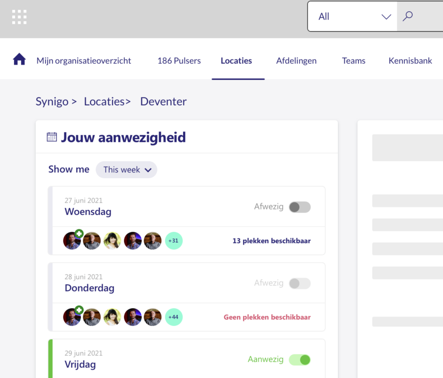This screenshot has width=443, height=378.
Task: Open fourth avatar in Donderdag row
Action: click(132, 317)
